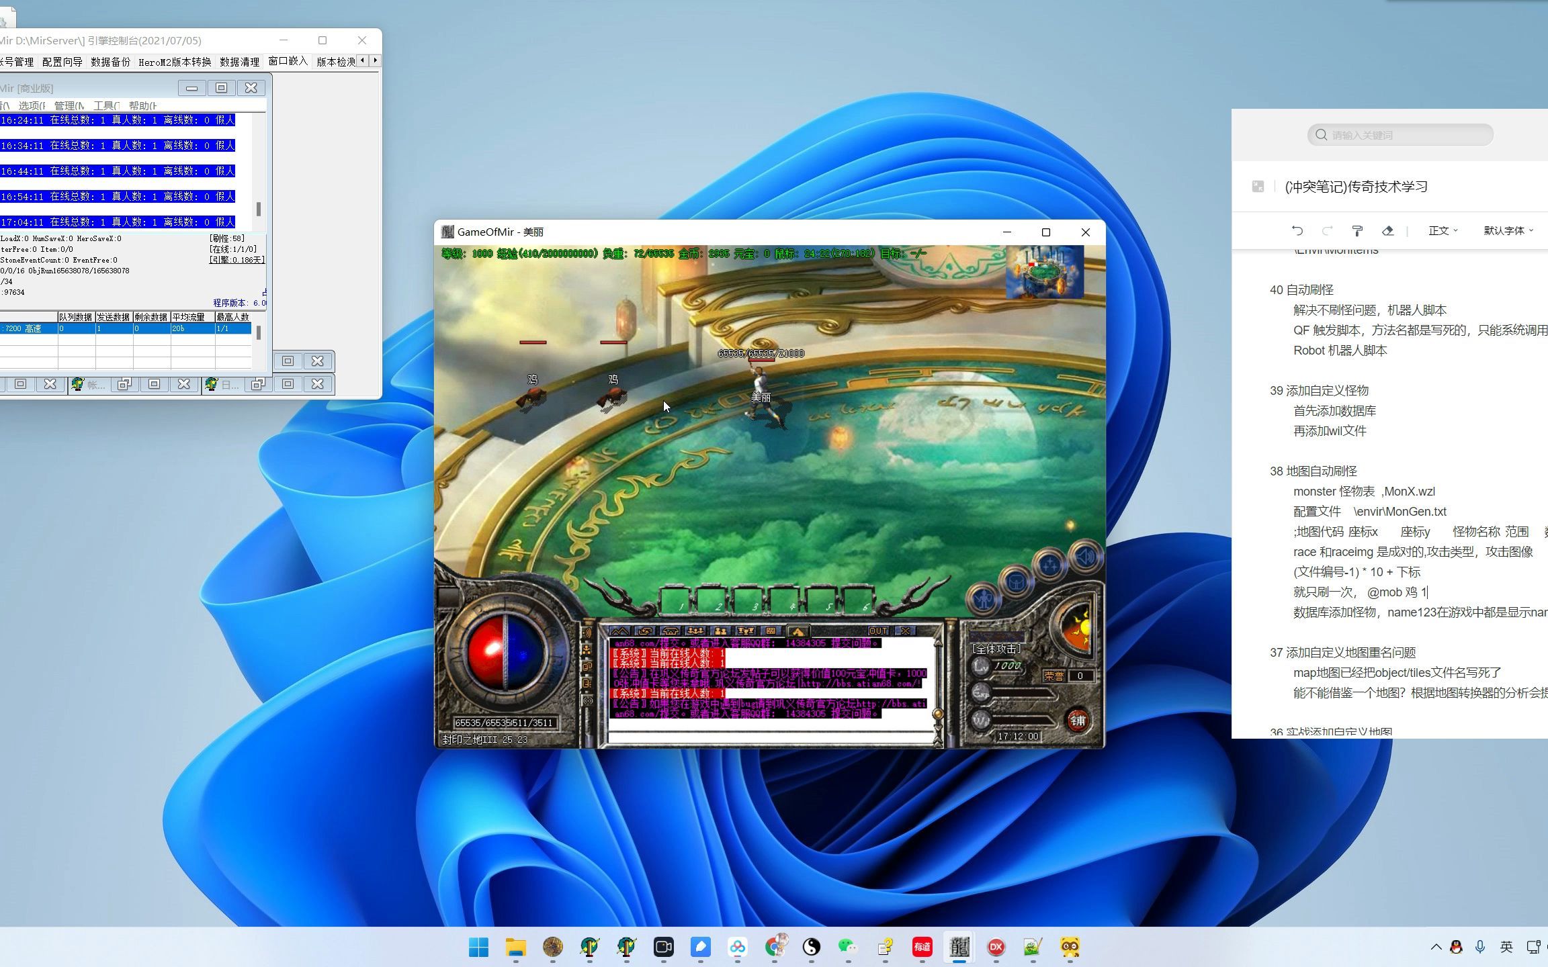Switch the 英 input method indicator
The image size is (1548, 967).
pyautogui.click(x=1506, y=947)
